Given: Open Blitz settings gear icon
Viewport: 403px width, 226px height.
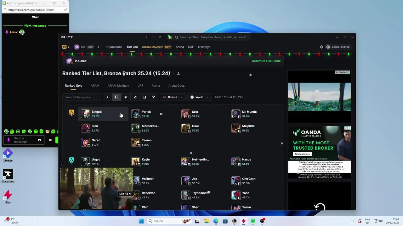Looking at the screenshot, I should click(321, 47).
